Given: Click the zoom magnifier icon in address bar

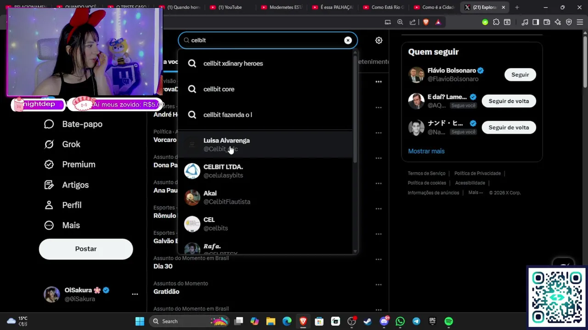Looking at the screenshot, I should click(x=400, y=22).
